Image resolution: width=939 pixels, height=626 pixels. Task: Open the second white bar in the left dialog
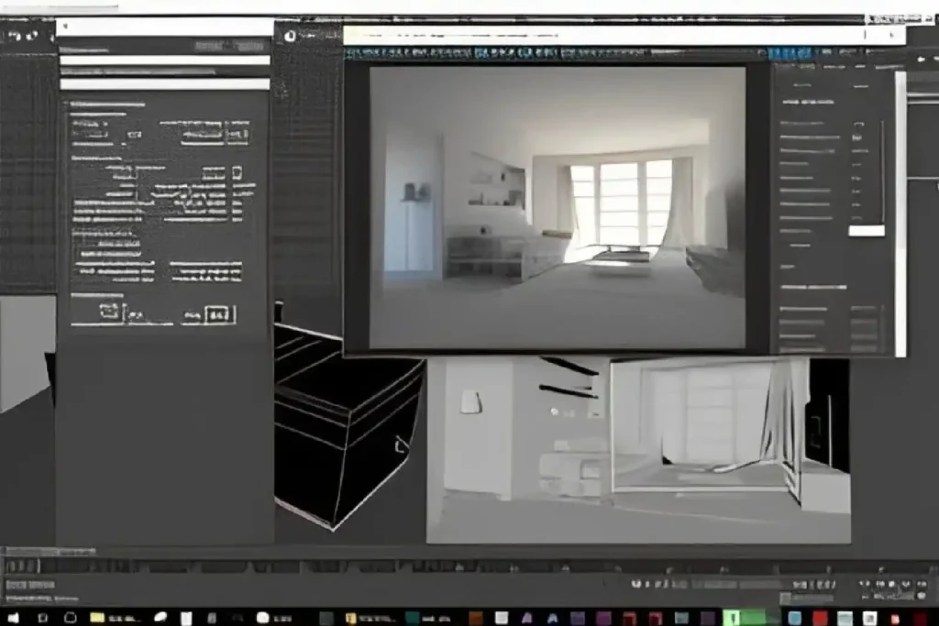(x=163, y=60)
